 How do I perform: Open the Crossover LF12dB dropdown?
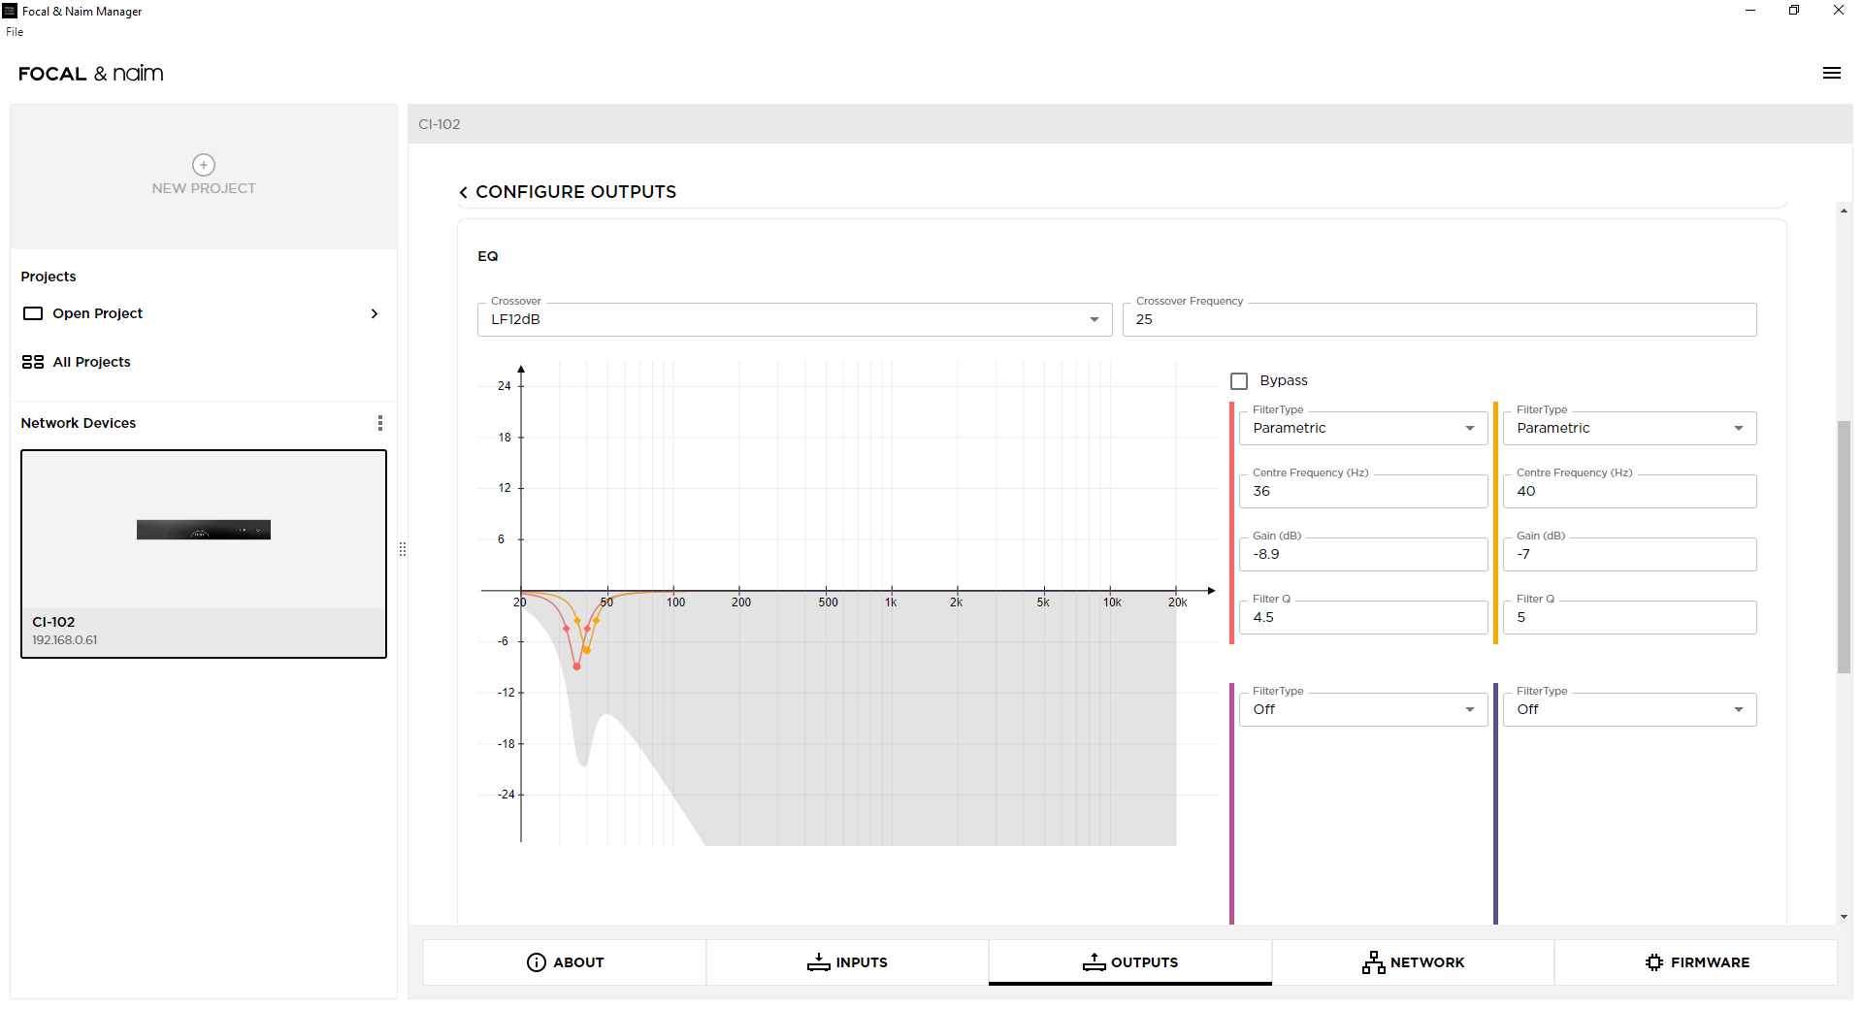(x=794, y=320)
